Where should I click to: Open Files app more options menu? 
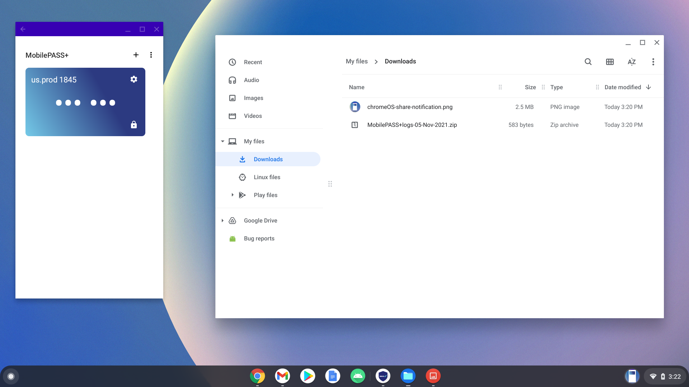[653, 62]
